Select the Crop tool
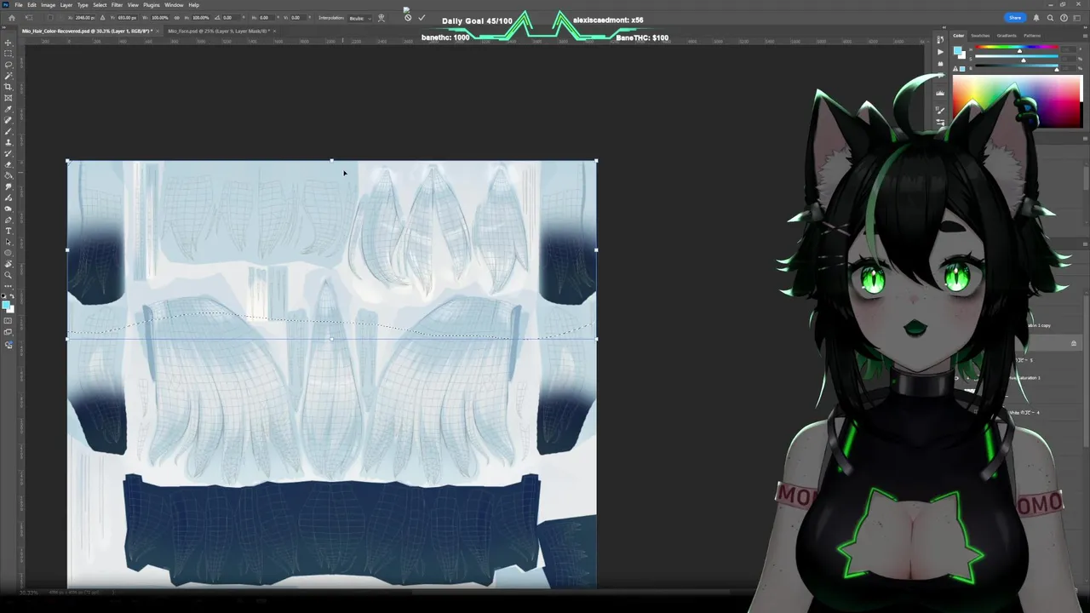The image size is (1090, 613). coord(9,87)
